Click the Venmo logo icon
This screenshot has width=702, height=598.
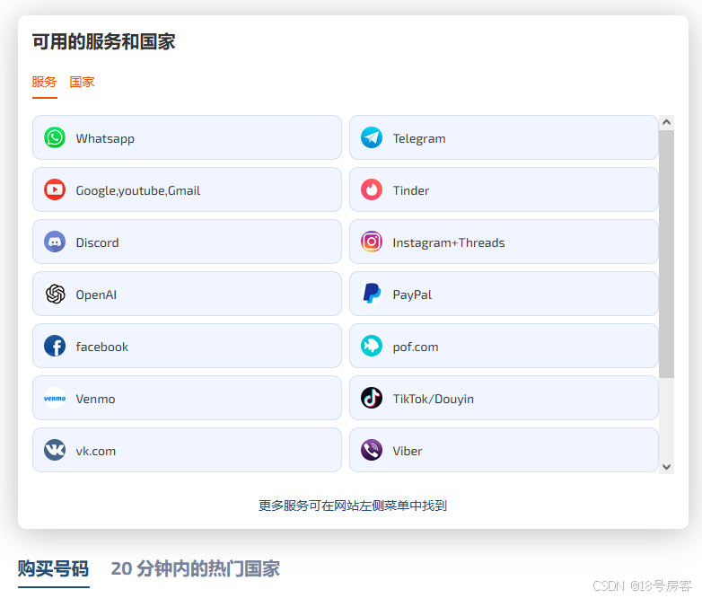coord(55,398)
